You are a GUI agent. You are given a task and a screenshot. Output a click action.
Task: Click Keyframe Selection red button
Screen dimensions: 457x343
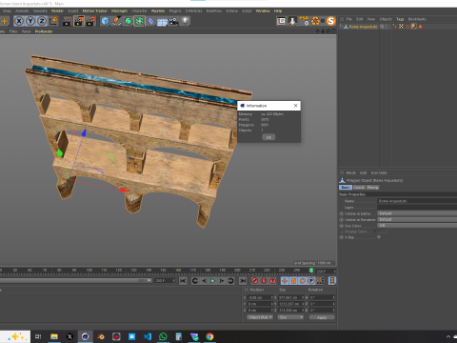[272, 281]
